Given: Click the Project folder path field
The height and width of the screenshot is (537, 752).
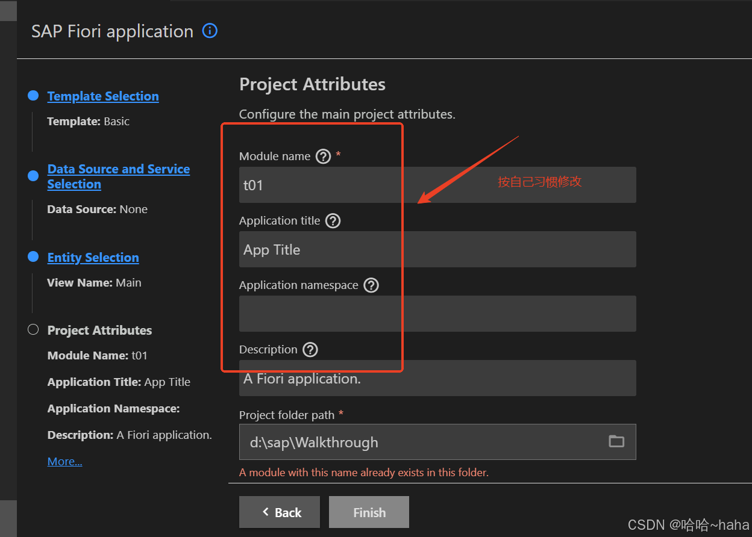Looking at the screenshot, I should click(437, 442).
